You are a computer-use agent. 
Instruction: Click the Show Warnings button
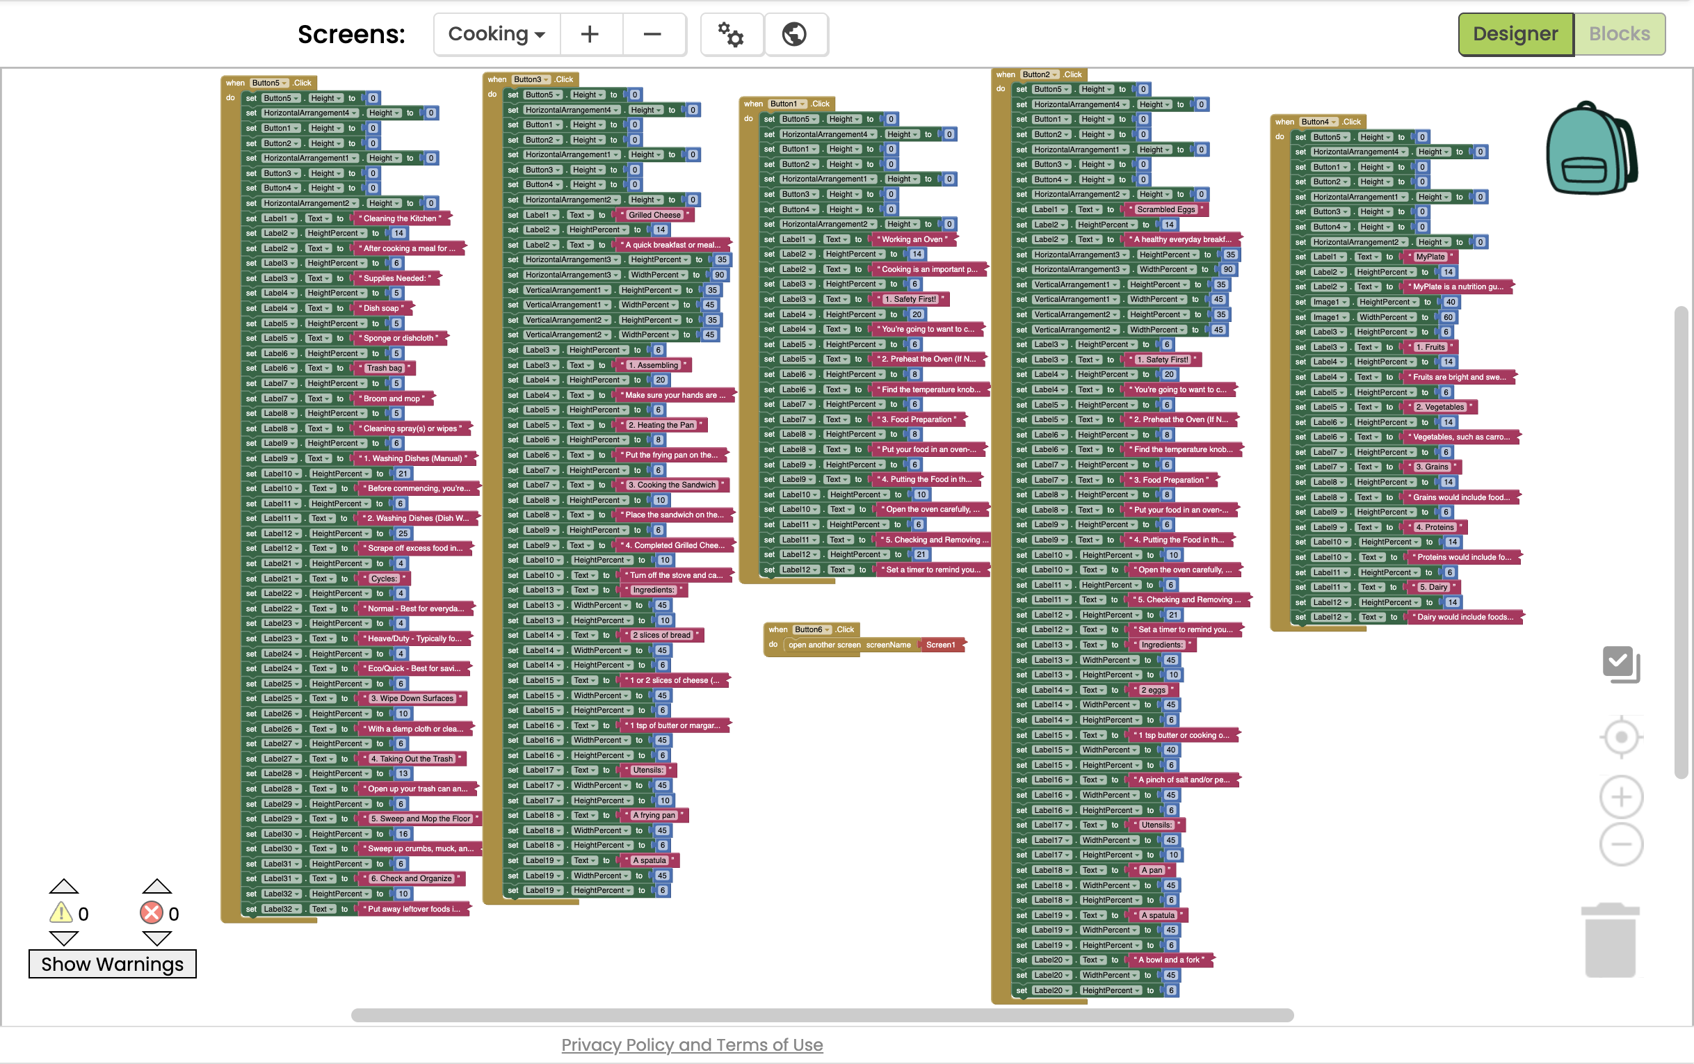(x=113, y=964)
